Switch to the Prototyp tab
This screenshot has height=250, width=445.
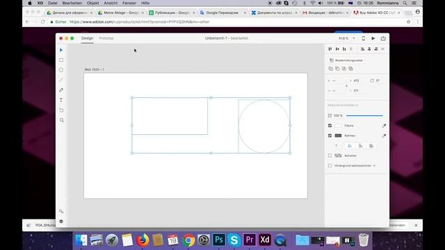tap(106, 38)
